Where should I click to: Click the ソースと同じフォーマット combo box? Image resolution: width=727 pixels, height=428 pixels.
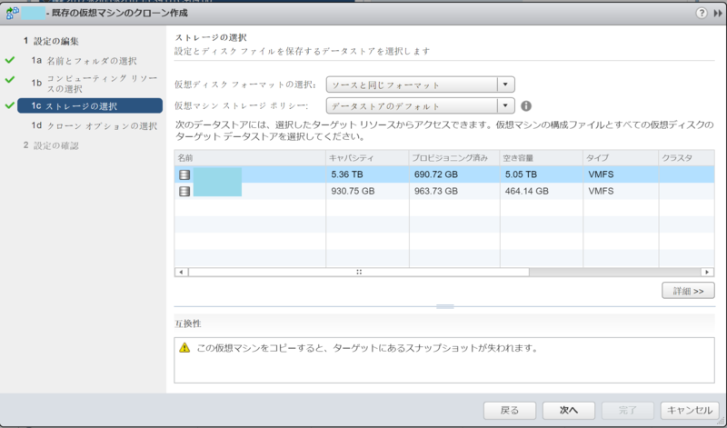point(420,85)
